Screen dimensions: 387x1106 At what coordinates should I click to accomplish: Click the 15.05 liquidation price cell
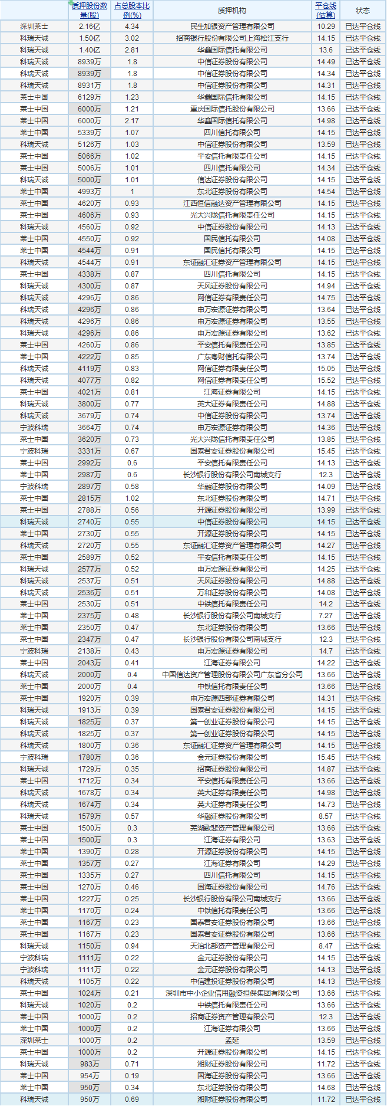tap(326, 369)
